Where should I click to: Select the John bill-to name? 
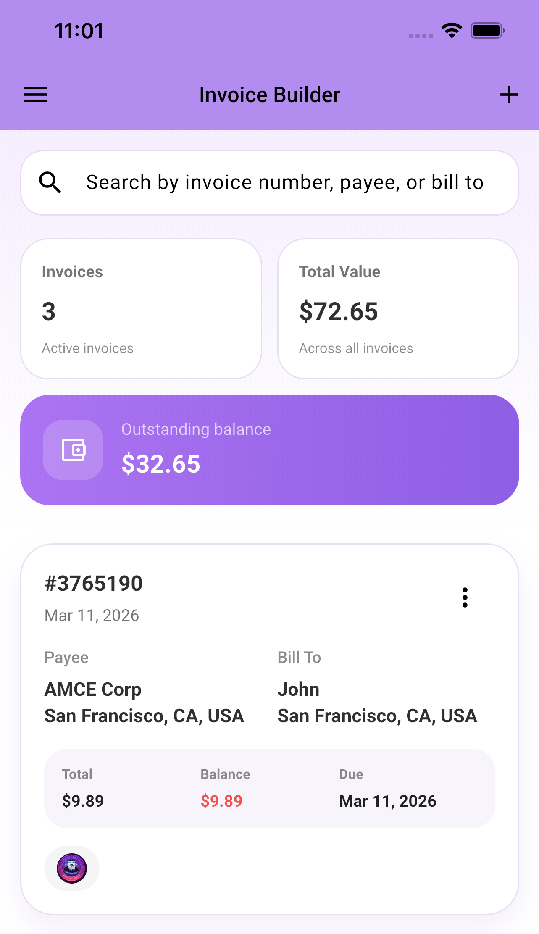pos(298,689)
